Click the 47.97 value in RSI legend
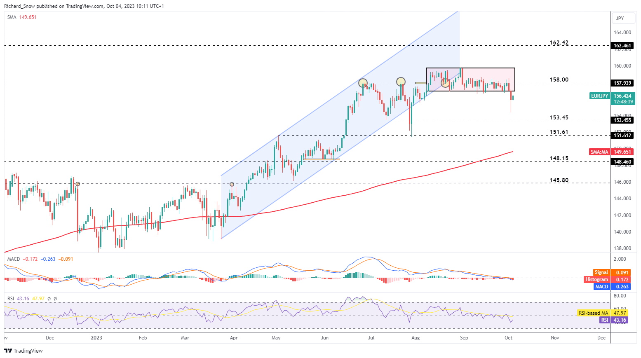This screenshot has width=641, height=358. coord(38,299)
